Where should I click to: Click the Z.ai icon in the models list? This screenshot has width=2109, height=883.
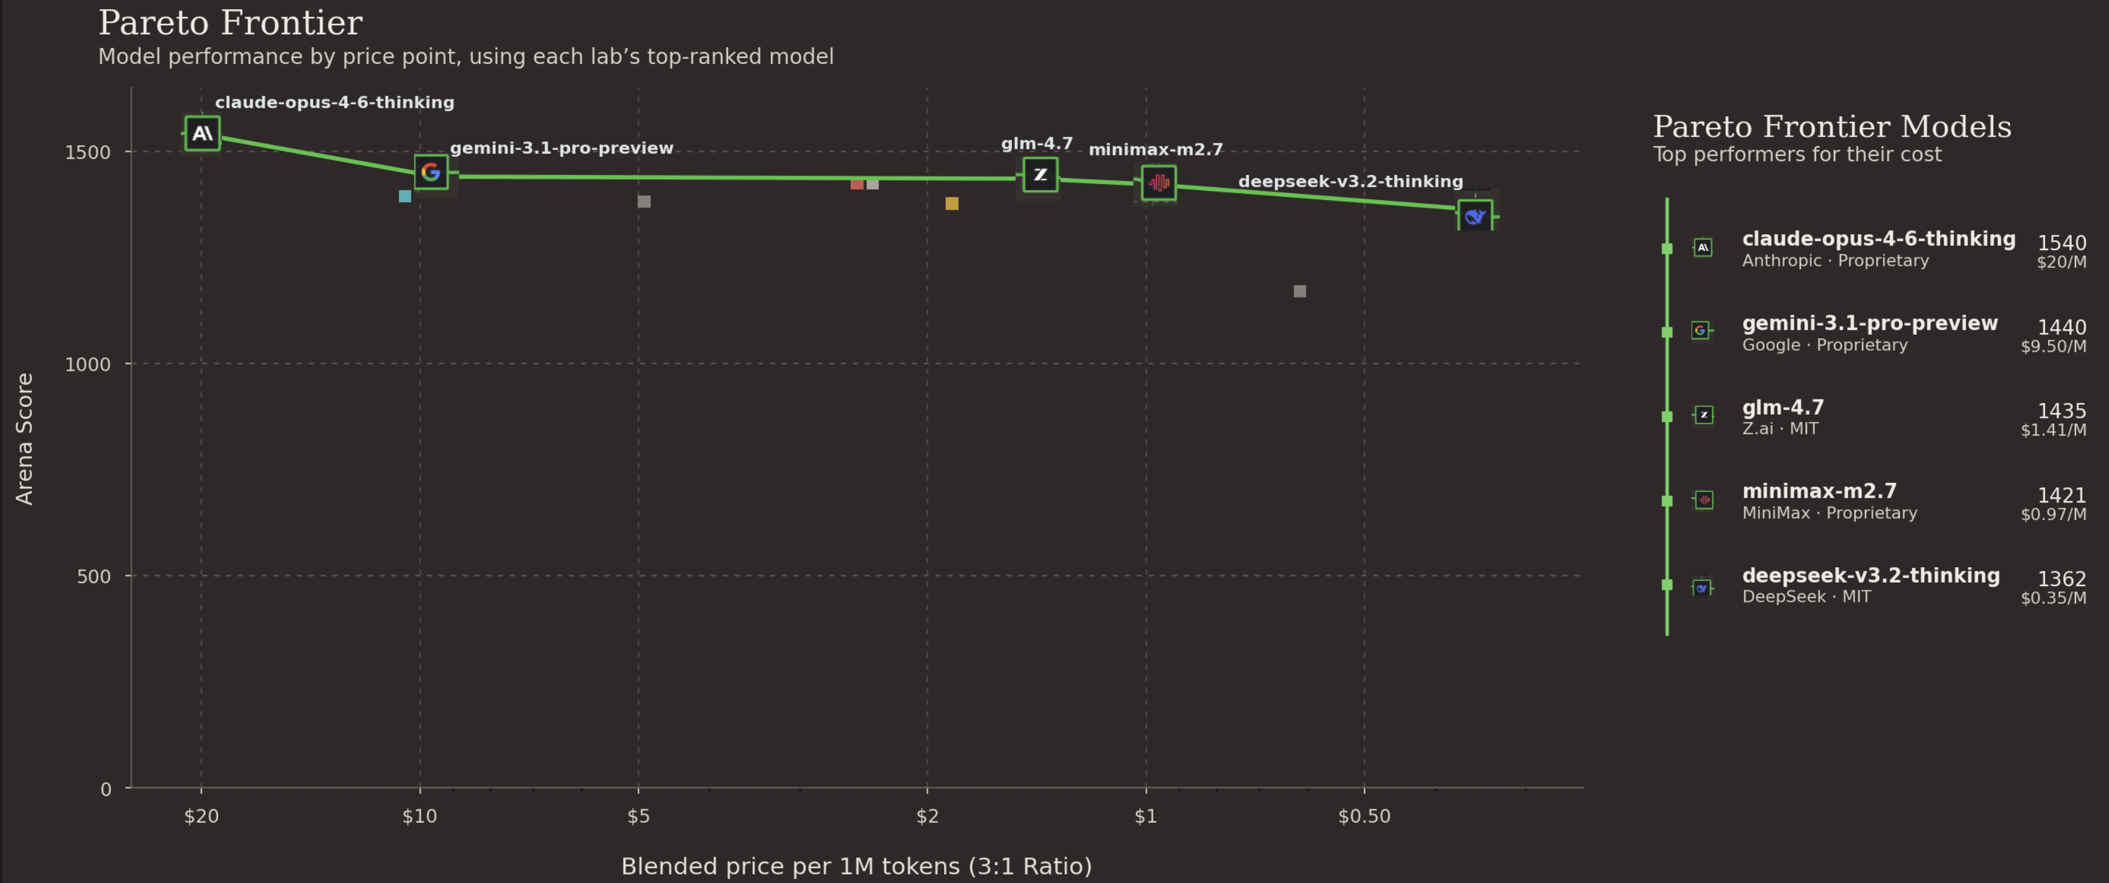pos(1704,416)
